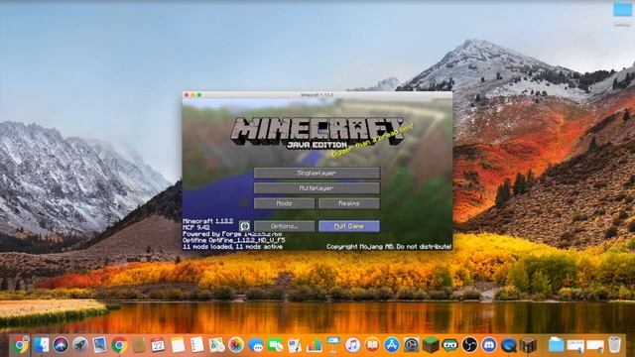Open FaceTime in the Dock
Image resolution: width=635 pixels, height=357 pixels.
pos(275,345)
